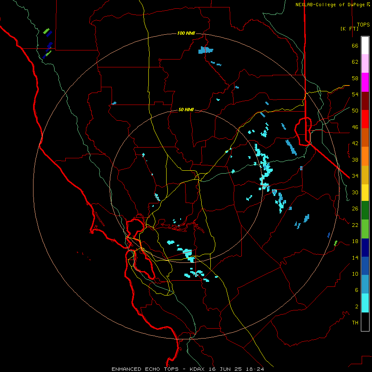Image resolution: width=372 pixels, height=372 pixels.
Task: Click the legend value 2
Action: 357,307
